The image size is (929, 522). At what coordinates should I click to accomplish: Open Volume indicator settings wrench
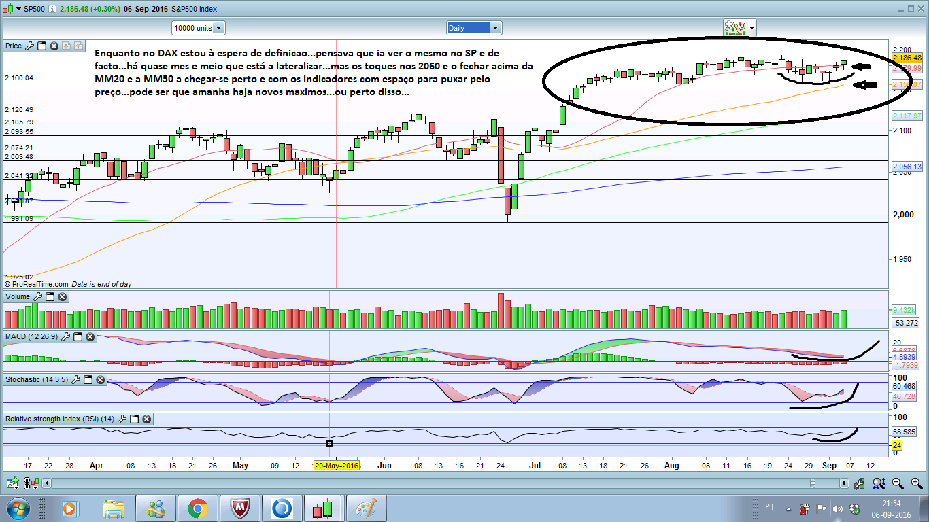[37, 297]
